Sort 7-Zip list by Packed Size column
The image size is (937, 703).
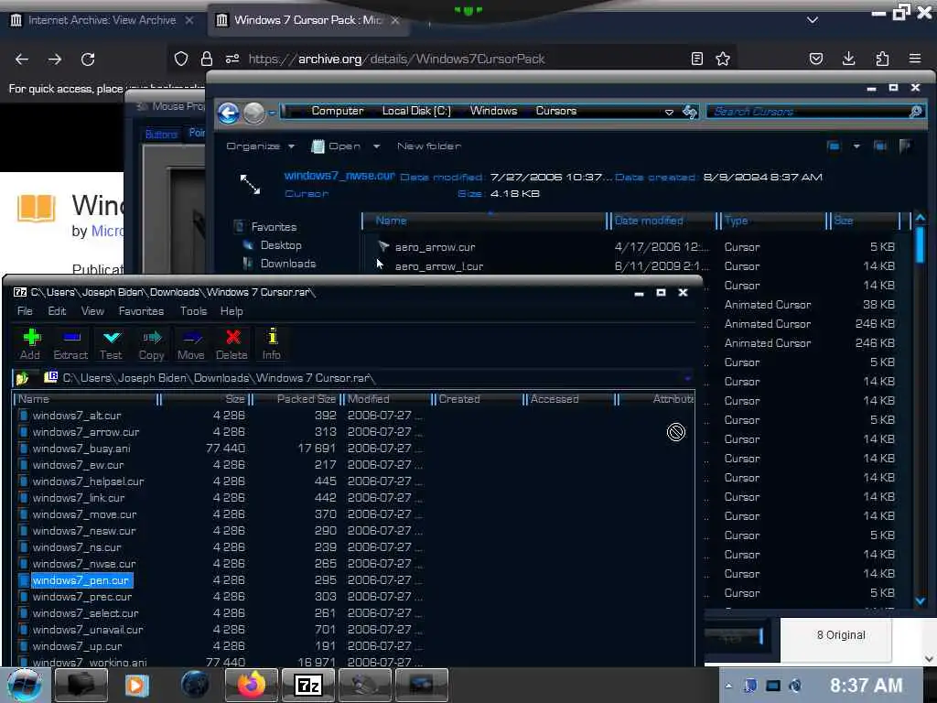pyautogui.click(x=296, y=399)
